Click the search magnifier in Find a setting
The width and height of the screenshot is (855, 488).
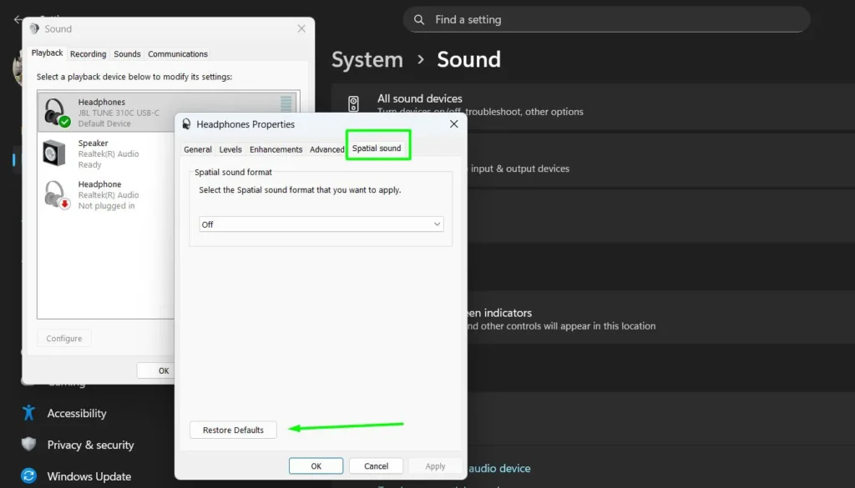(x=418, y=19)
